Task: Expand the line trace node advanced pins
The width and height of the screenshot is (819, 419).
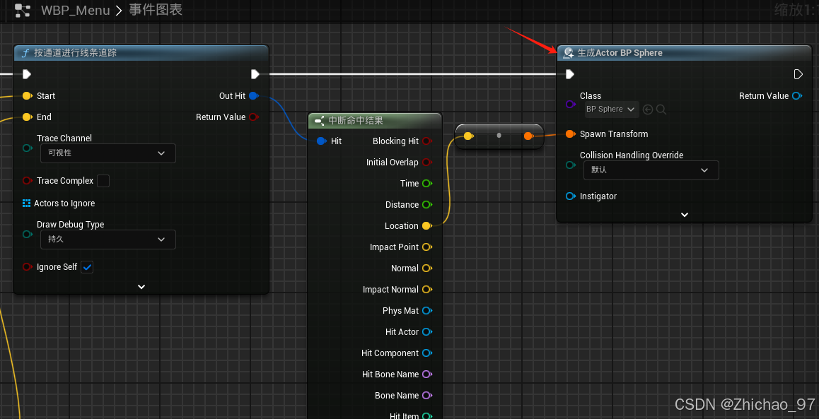Action: [x=141, y=286]
